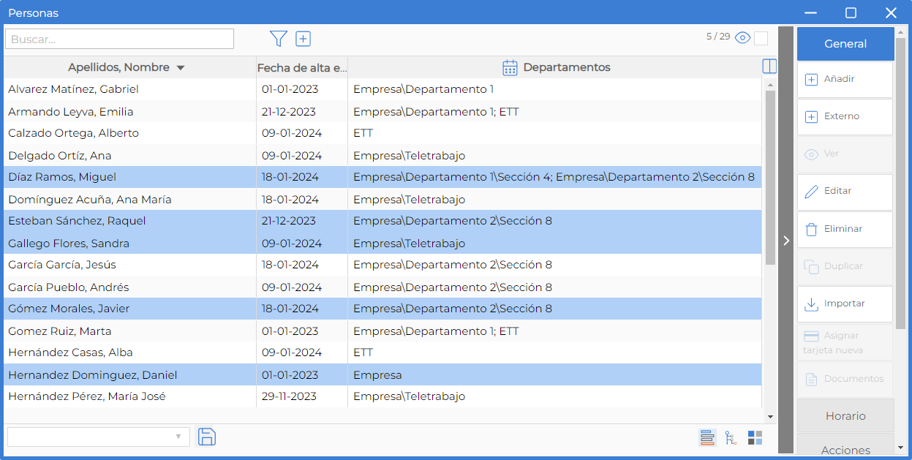The image size is (912, 460).
Task: Click the Buscar search field
Action: (x=119, y=39)
